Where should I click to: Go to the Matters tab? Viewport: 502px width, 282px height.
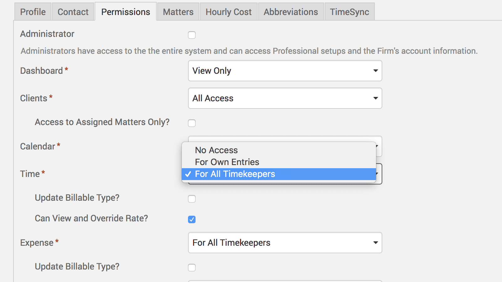178,12
